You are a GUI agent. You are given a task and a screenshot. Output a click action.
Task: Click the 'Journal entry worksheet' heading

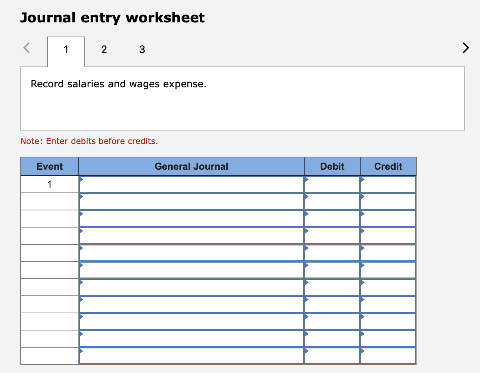coord(112,18)
